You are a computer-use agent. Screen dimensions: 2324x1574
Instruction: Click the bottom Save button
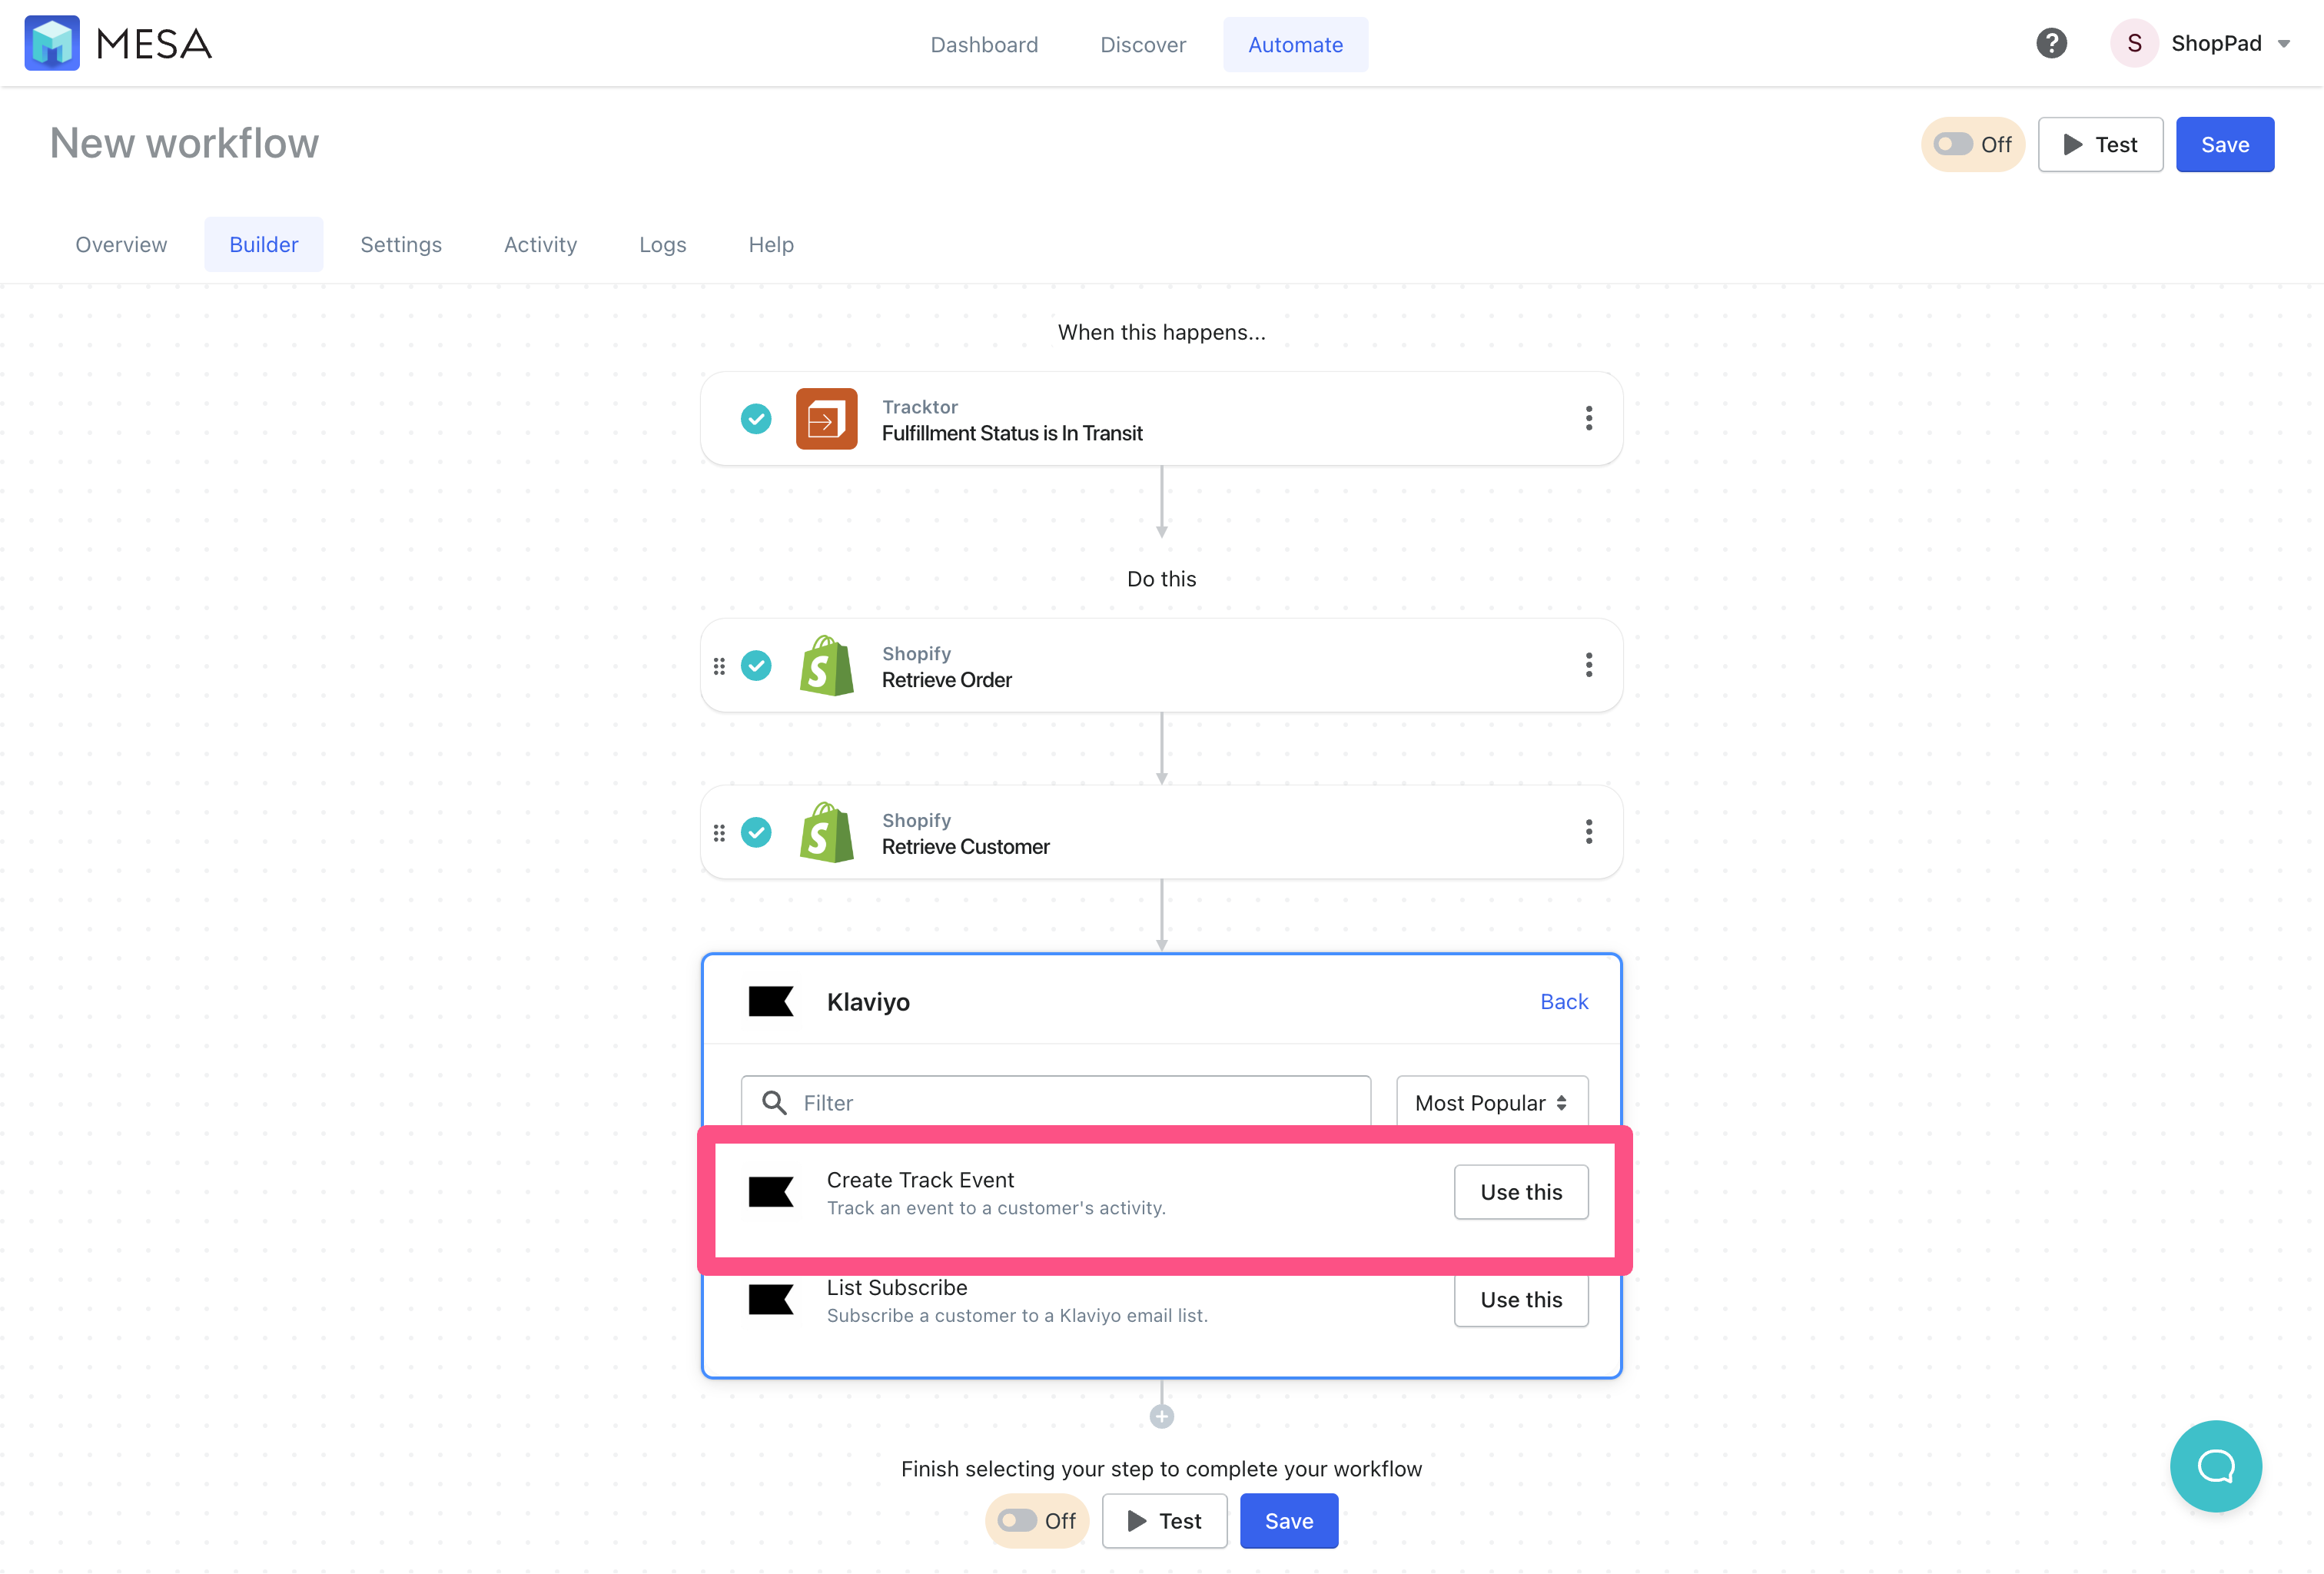[x=1289, y=1522]
